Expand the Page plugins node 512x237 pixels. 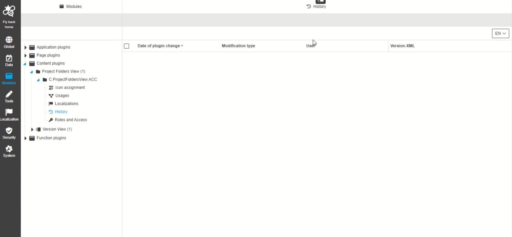25,55
